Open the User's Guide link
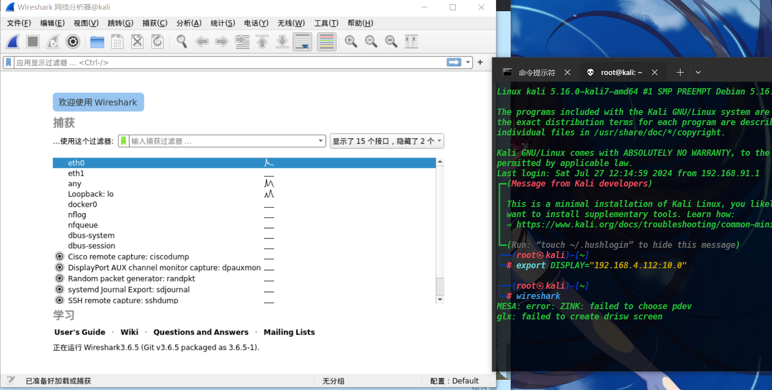 pyautogui.click(x=80, y=332)
